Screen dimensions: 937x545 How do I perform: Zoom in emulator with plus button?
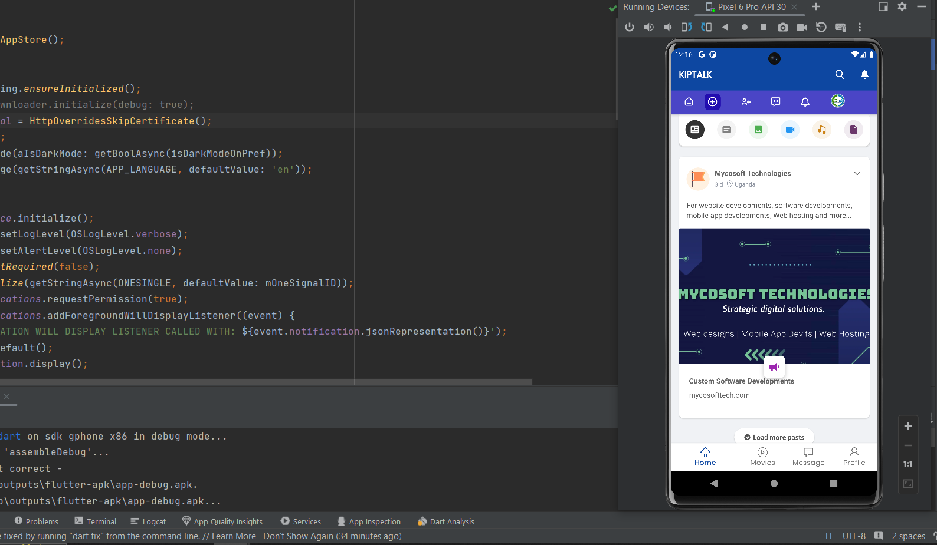908,426
